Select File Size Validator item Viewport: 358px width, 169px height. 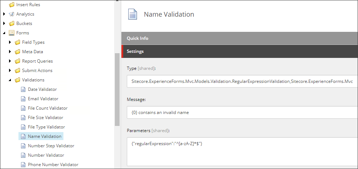pos(45,118)
